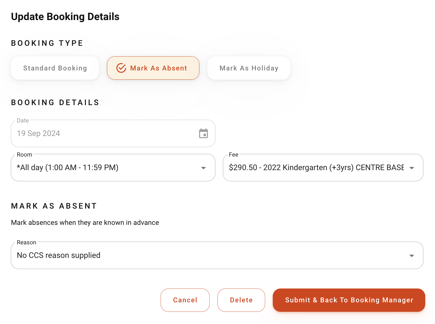This screenshot has height=324, width=435.
Task: Enable the Mark As Absent option
Action: pos(153,68)
